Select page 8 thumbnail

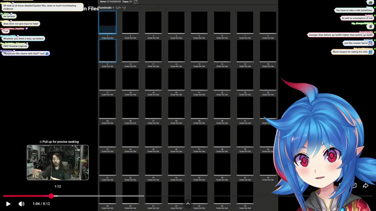268,23
